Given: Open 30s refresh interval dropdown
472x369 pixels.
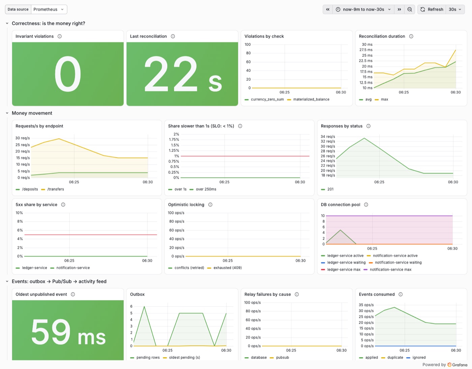Looking at the screenshot, I should click(455, 9).
